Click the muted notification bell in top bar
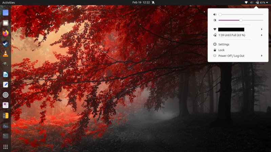Viewport: 271px width, 152px height. pos(153,2)
